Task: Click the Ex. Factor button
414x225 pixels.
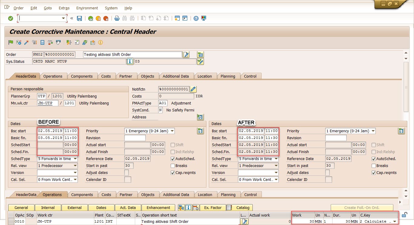Action: (212, 208)
